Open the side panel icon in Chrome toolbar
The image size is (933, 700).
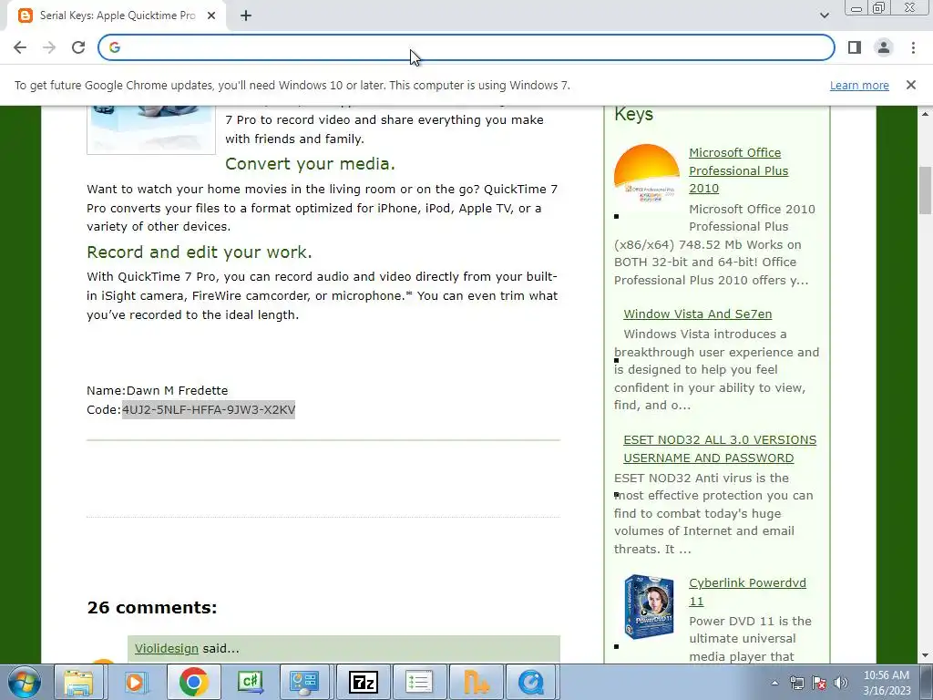pos(855,47)
